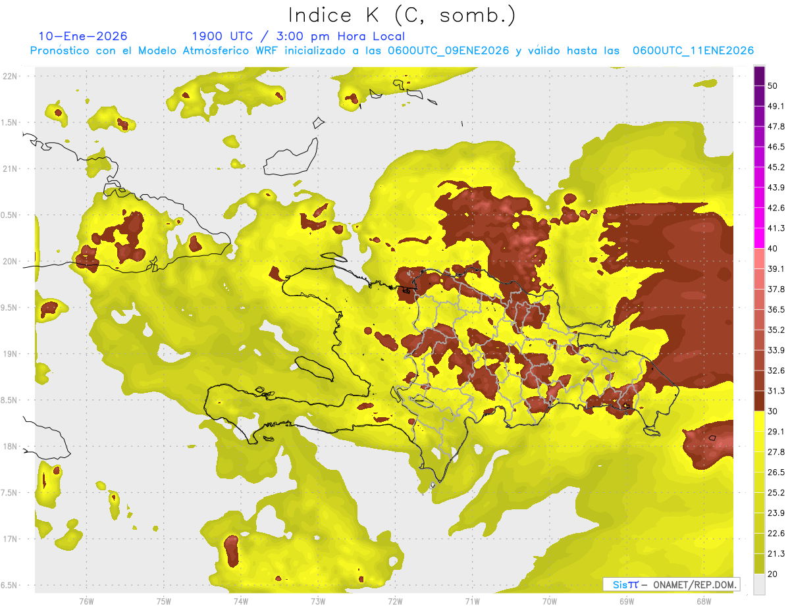Click the "20N" latitude label

tap(11, 261)
